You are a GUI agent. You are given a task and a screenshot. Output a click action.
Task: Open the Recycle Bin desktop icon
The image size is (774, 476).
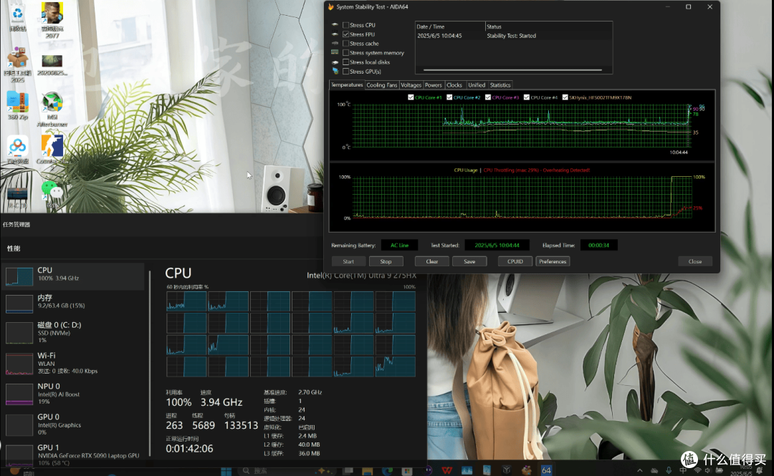coord(18,15)
